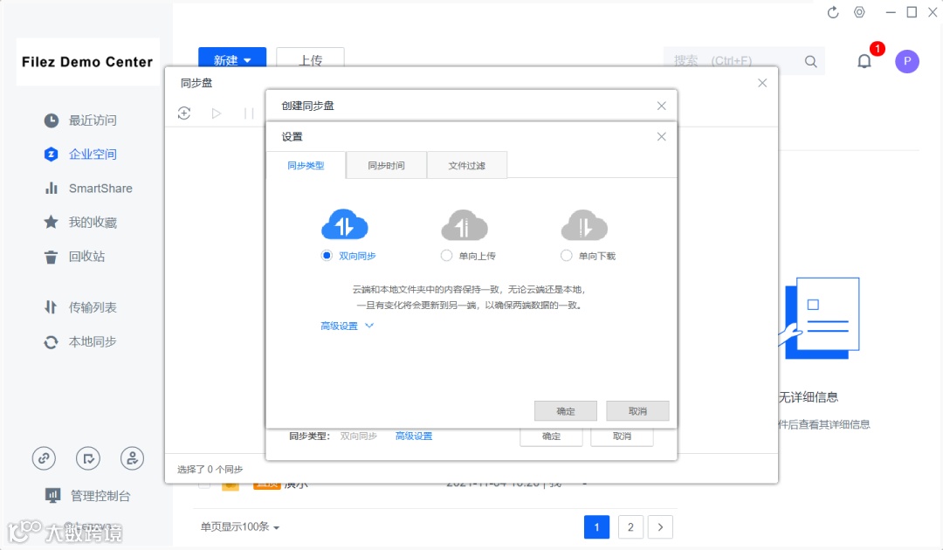Click the gray 单向下载 cloud icon
Viewport: 943px width, 550px height.
pos(584,225)
